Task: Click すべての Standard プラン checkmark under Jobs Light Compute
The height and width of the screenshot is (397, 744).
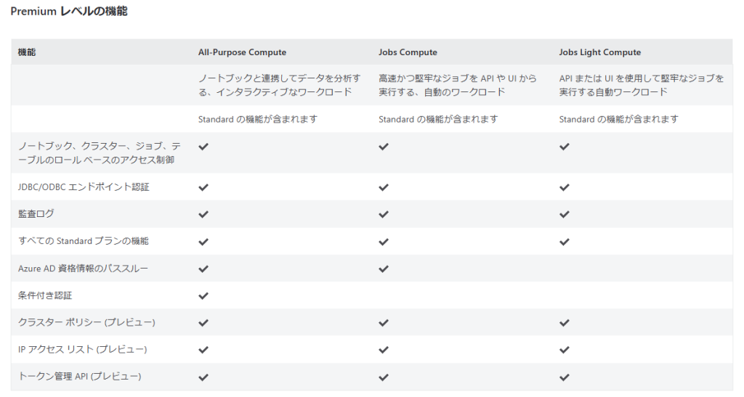Action: point(564,241)
